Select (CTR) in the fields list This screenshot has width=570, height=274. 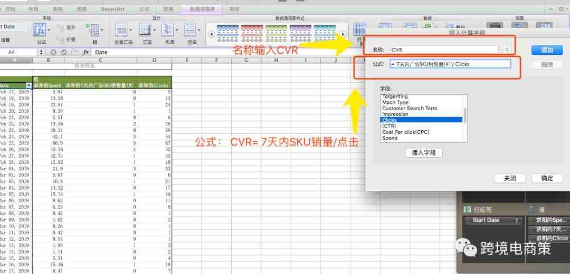coord(388,126)
